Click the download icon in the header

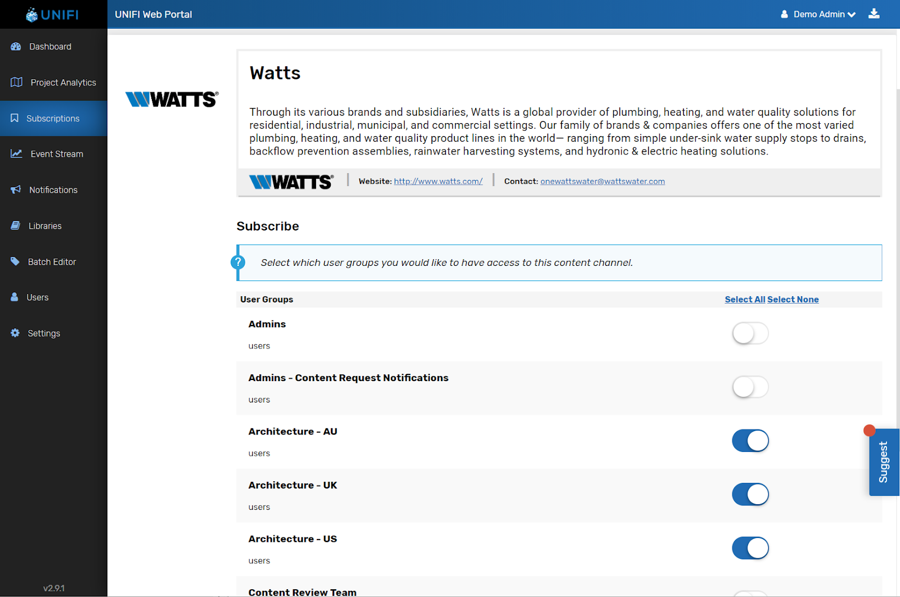point(874,13)
